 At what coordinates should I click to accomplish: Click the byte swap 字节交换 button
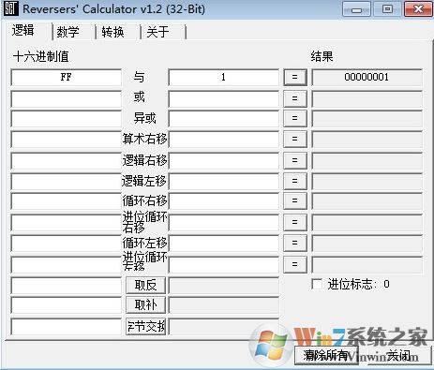145,327
